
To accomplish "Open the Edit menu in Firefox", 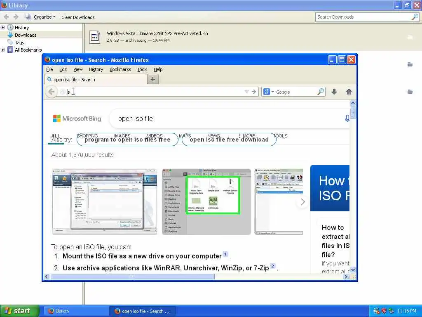I will 63,69.
